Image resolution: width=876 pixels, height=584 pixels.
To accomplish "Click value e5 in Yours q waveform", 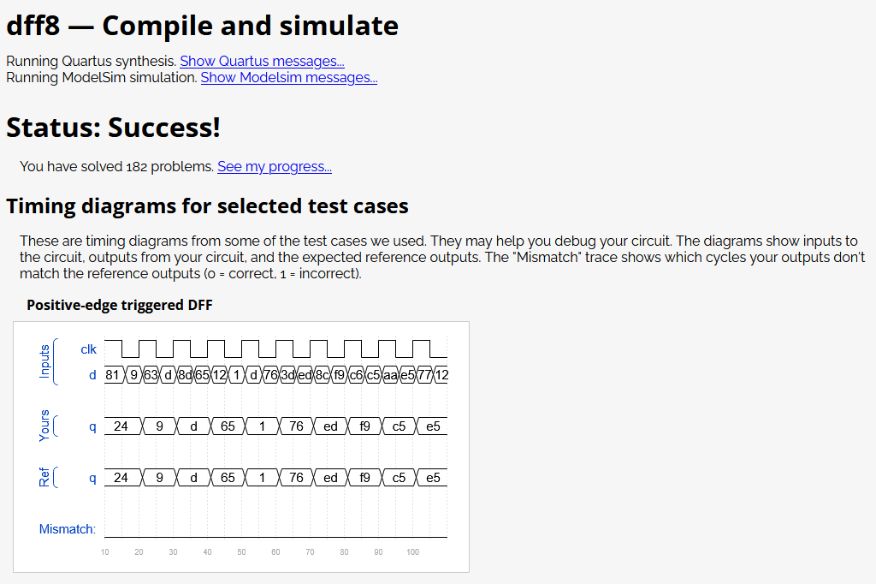I will (x=433, y=426).
